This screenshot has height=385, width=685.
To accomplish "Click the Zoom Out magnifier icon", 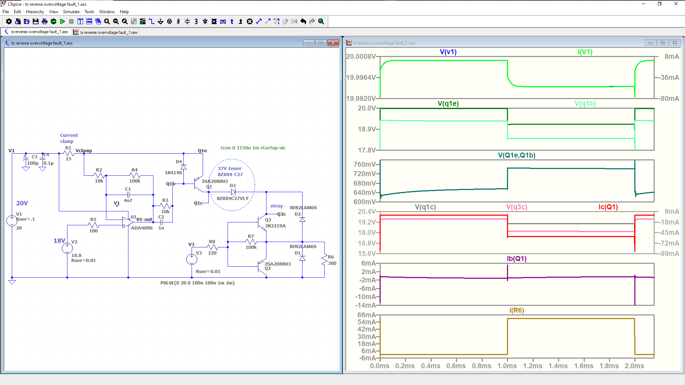I will [116, 21].
